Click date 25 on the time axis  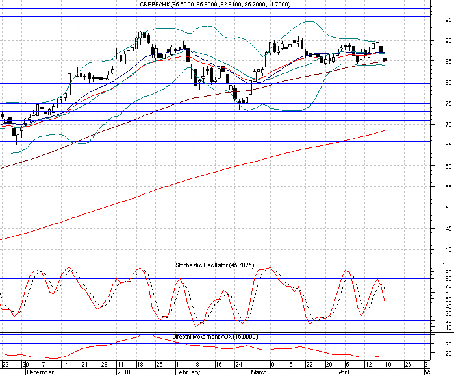[x=159, y=365]
